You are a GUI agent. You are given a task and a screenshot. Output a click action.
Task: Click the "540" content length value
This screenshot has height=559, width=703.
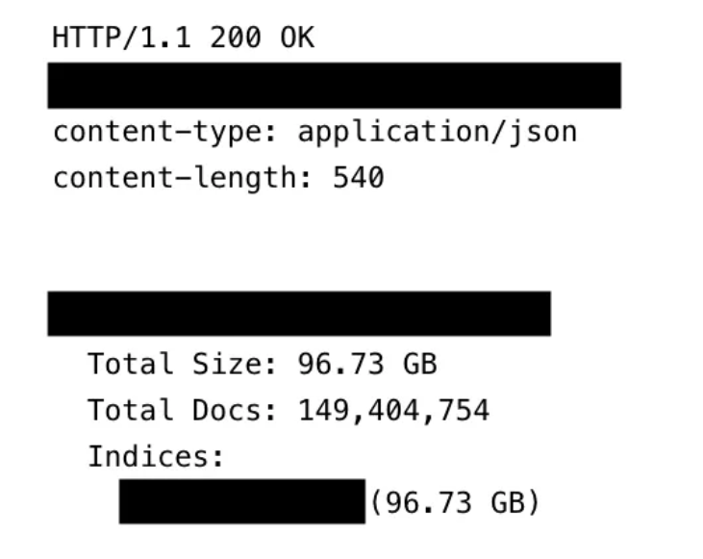(359, 178)
